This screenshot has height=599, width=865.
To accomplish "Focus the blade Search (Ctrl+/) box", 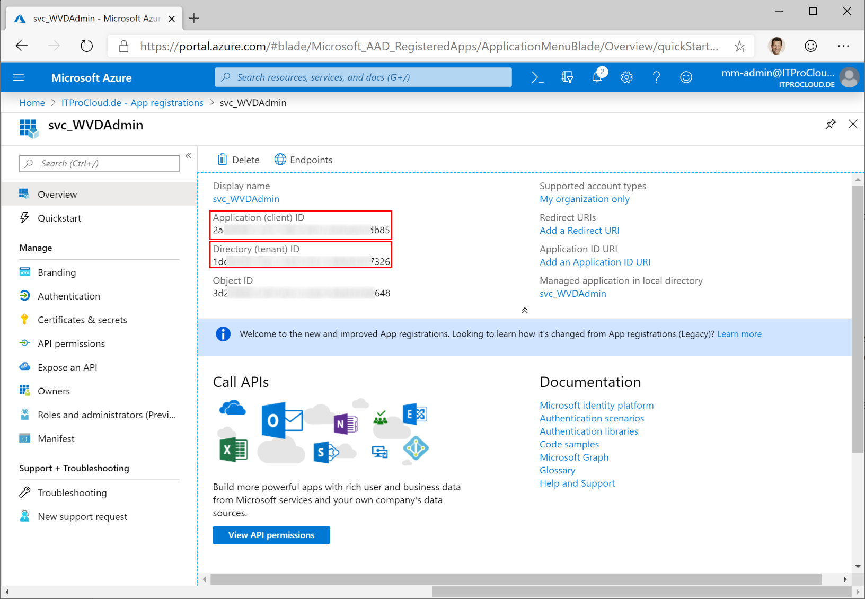I will point(100,163).
